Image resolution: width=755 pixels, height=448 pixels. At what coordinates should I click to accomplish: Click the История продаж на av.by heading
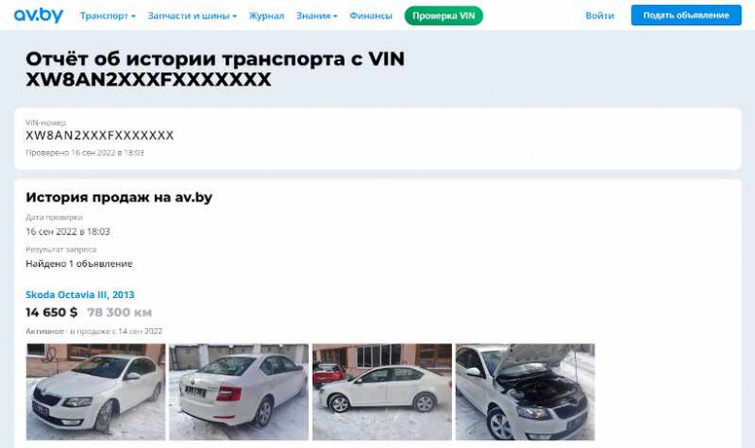pos(119,197)
